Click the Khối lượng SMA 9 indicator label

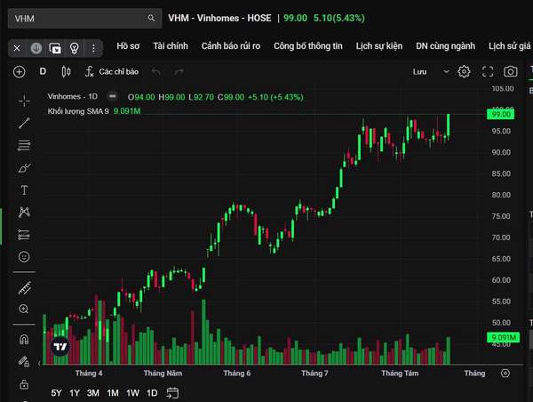click(78, 111)
